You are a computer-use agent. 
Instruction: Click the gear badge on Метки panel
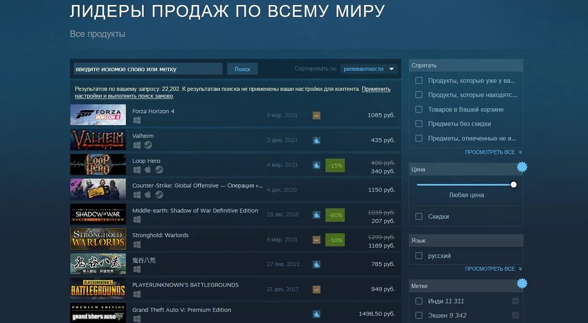coord(522,284)
